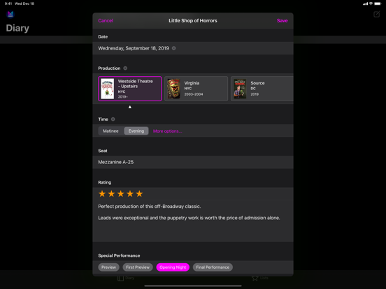Open the app logo icon above Diary

tap(10, 14)
